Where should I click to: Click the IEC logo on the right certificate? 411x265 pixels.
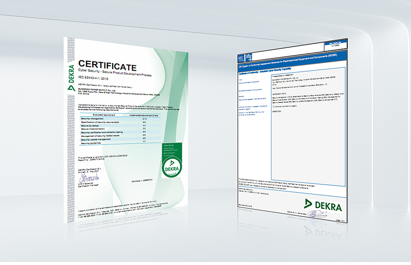tap(241, 58)
